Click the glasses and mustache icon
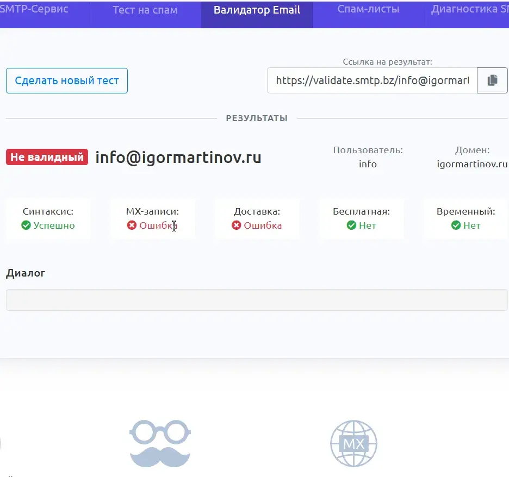 [160, 443]
